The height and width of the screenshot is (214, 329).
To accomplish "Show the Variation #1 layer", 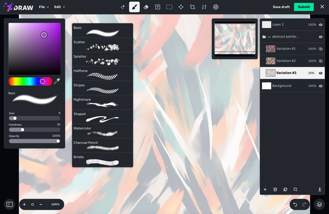I will point(321,49).
